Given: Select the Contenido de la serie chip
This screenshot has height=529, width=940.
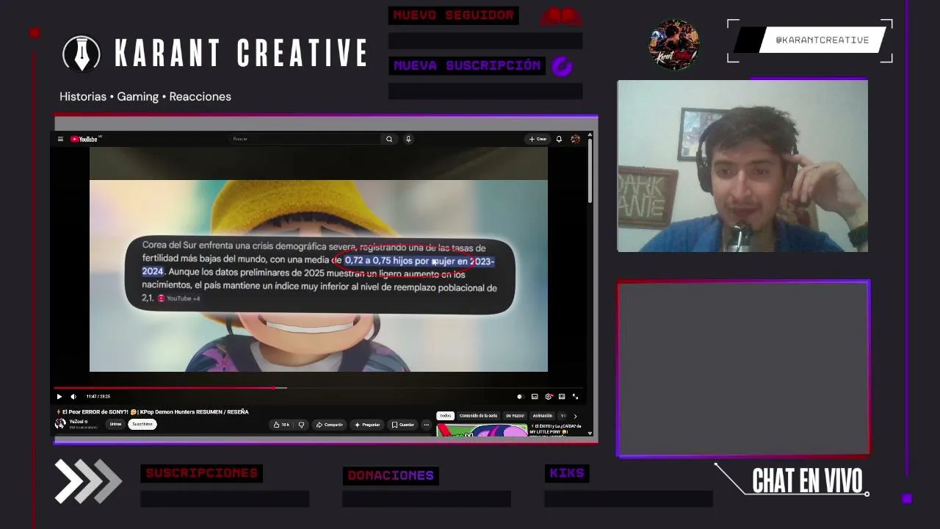Looking at the screenshot, I should point(479,416).
